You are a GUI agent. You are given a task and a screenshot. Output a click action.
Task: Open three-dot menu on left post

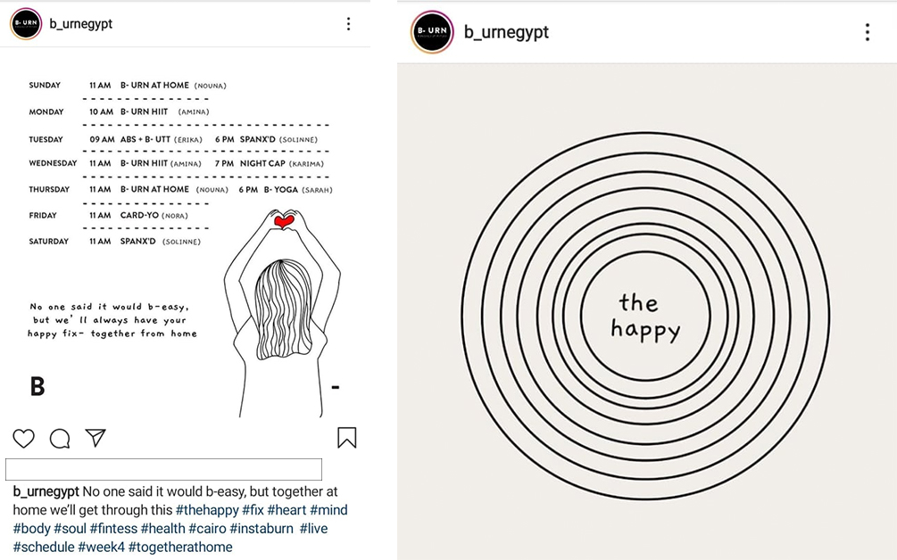pyautogui.click(x=348, y=23)
